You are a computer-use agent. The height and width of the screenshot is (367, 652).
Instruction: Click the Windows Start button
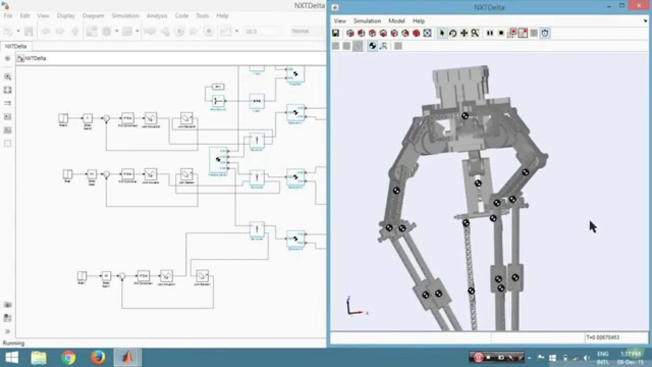coord(12,358)
